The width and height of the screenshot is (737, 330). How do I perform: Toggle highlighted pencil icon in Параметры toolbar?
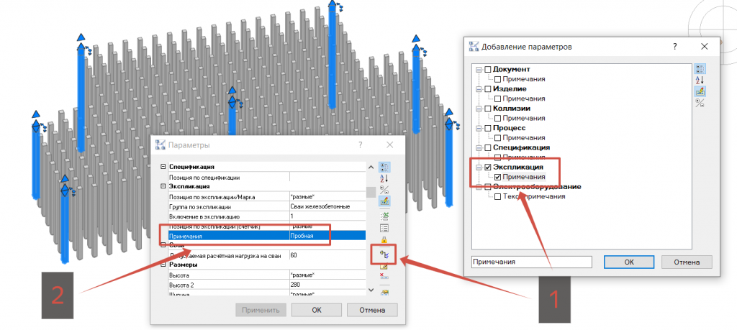click(384, 202)
